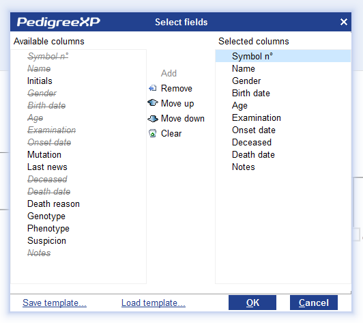Close the Select fields dialog
This screenshot has width=363, height=323.
[344, 22]
